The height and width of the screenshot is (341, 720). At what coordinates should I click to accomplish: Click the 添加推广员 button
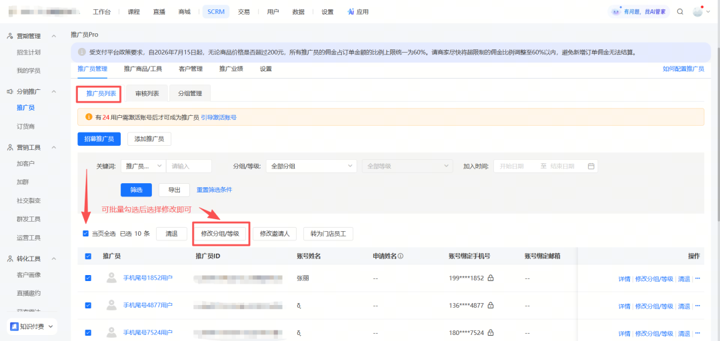click(x=149, y=139)
